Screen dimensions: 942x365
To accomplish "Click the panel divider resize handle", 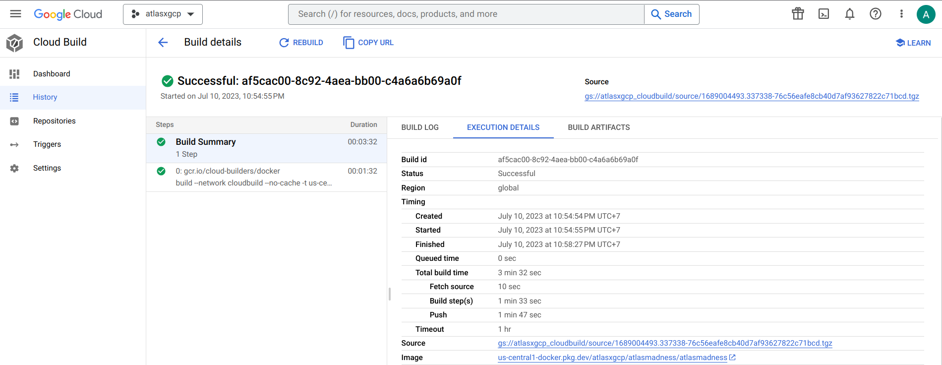I will 390,294.
